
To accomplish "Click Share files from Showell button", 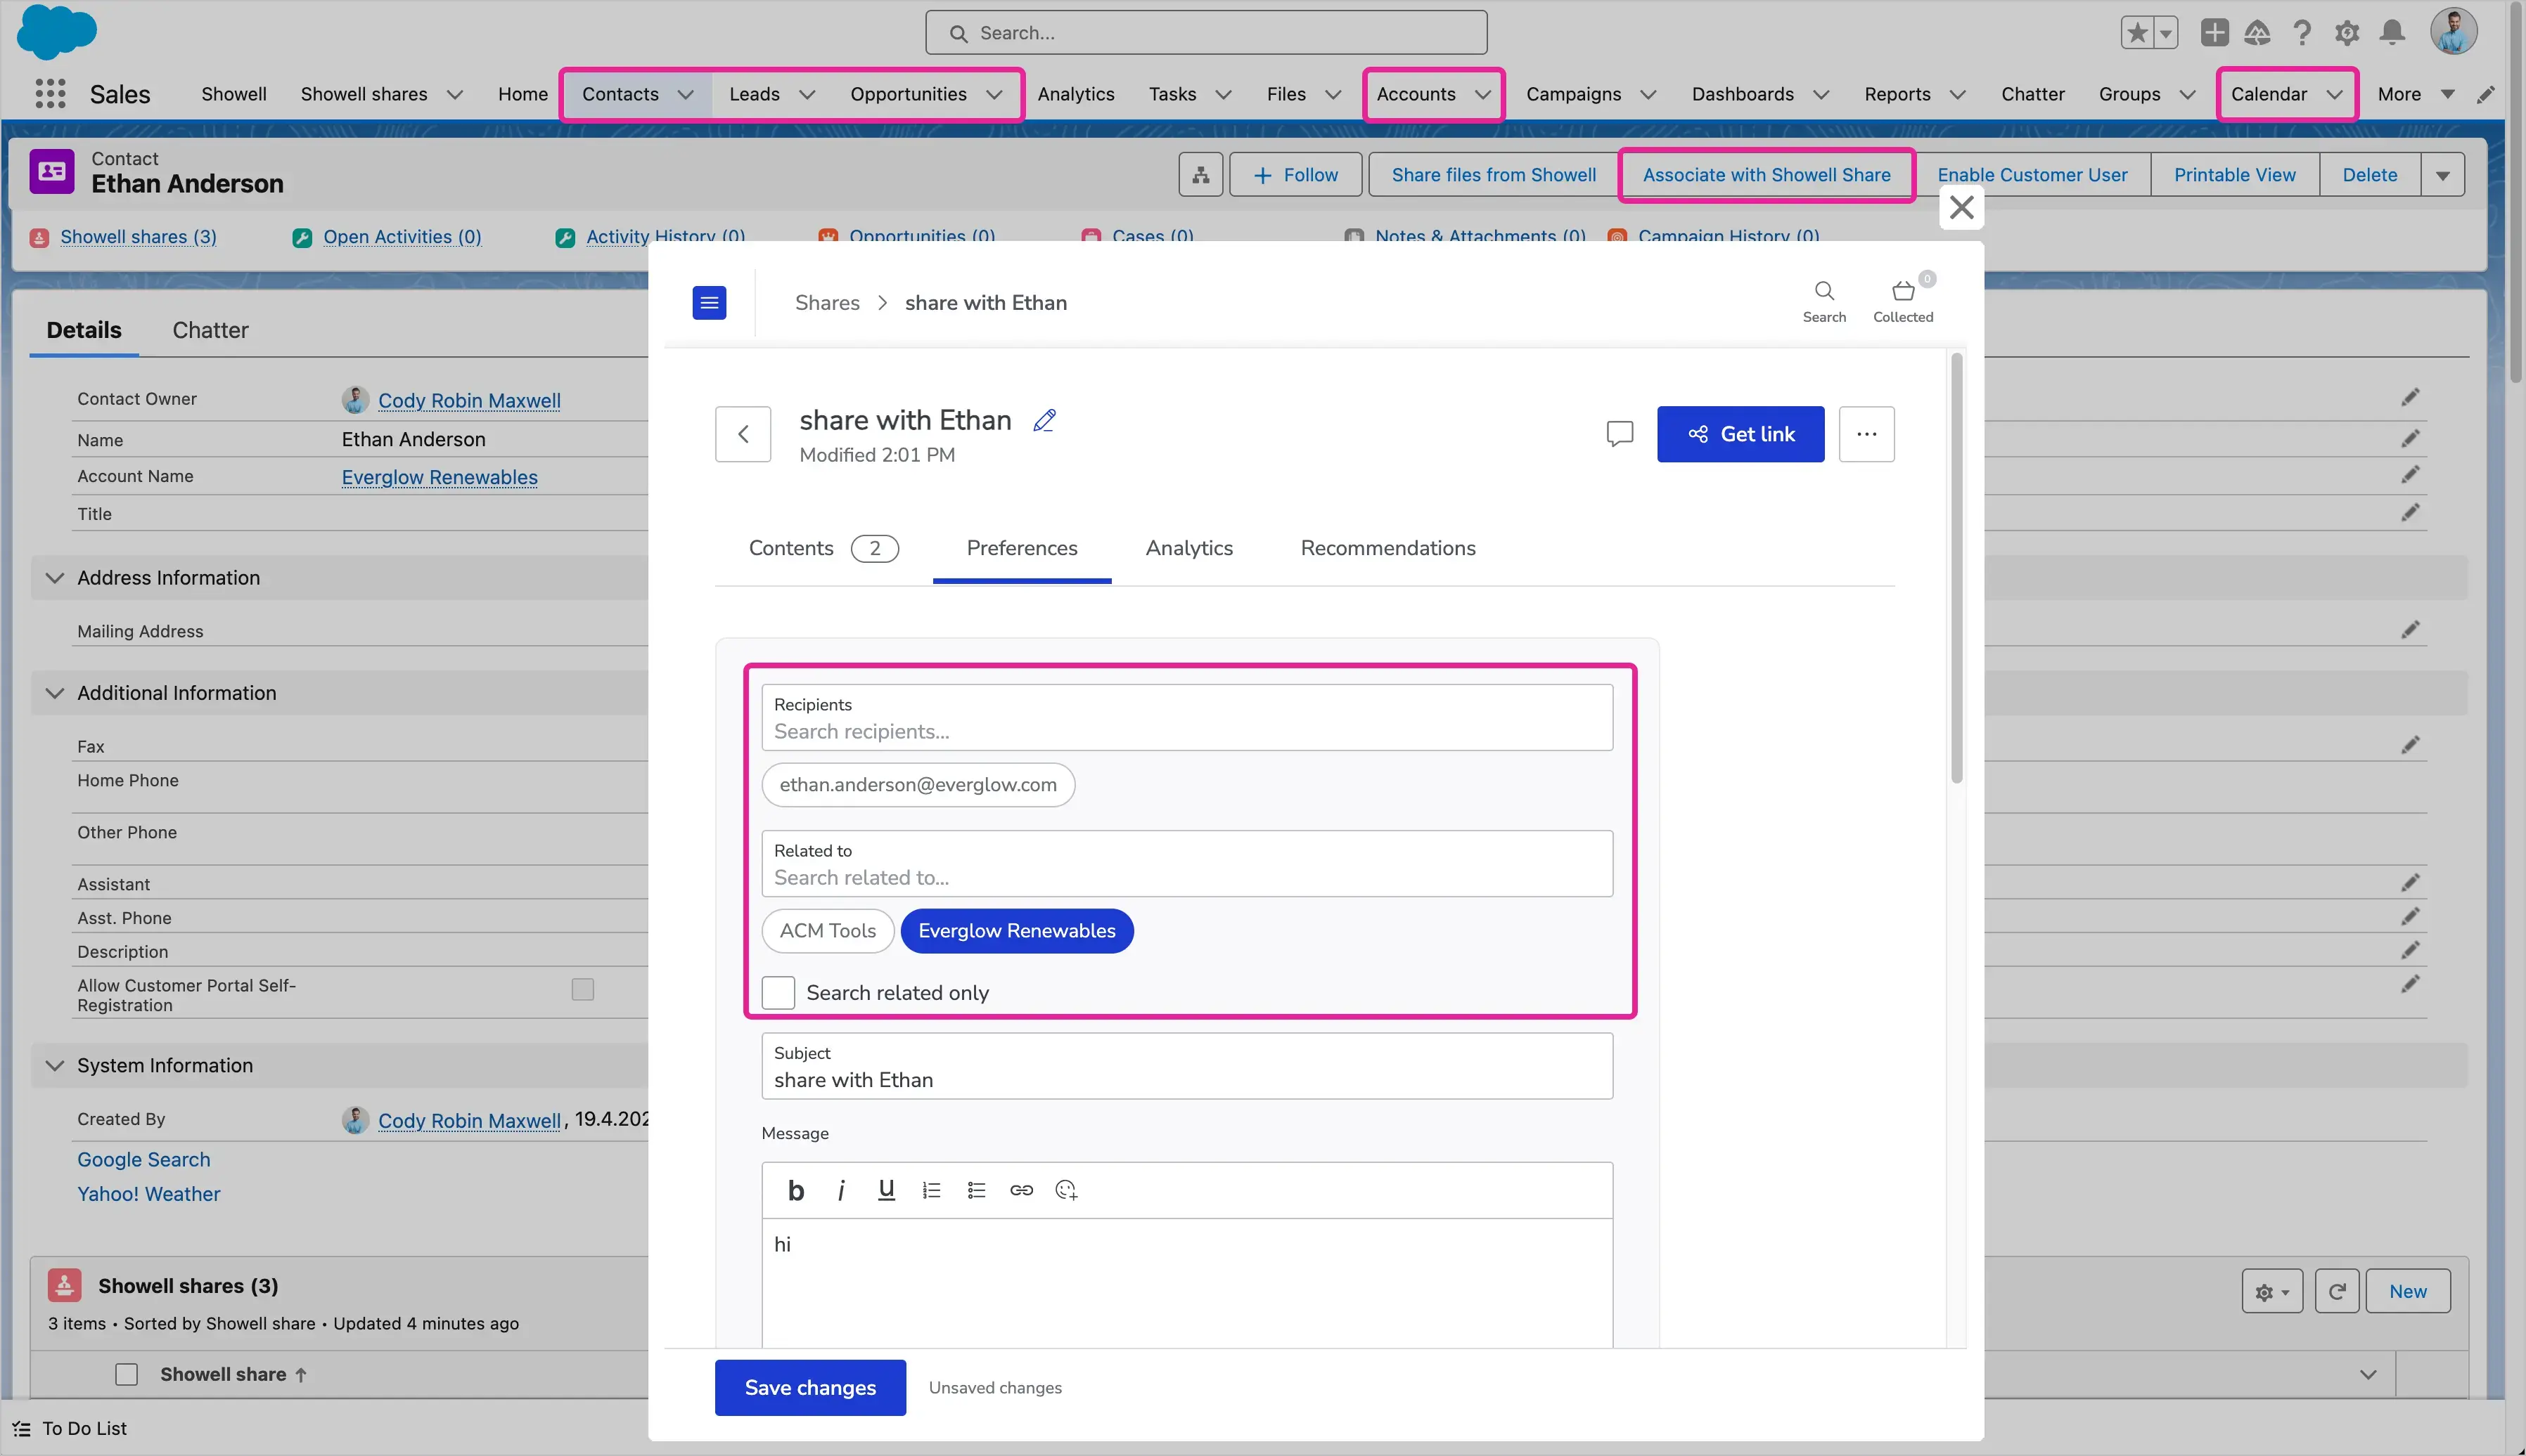I will [1493, 175].
